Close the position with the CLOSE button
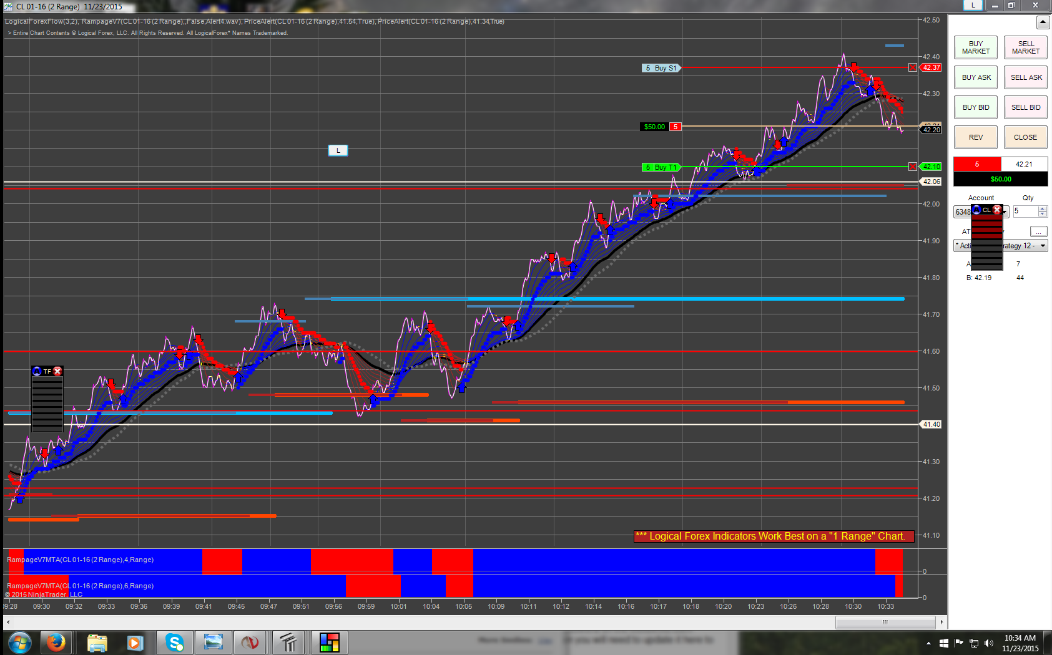 (x=1026, y=137)
